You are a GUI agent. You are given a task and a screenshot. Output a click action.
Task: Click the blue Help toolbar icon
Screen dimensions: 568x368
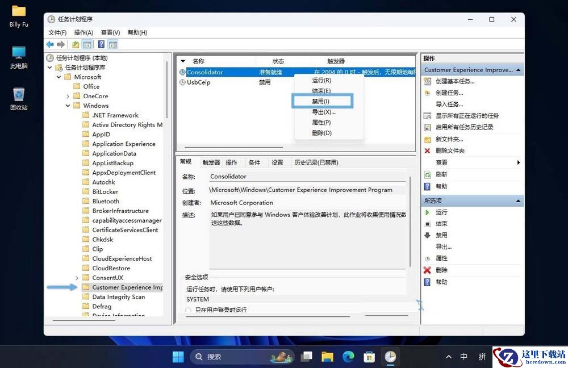point(102,44)
